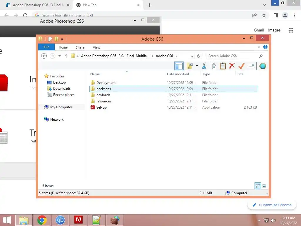Select the payloads folder
Image resolution: width=301 pixels, height=226 pixels.
pos(103,95)
